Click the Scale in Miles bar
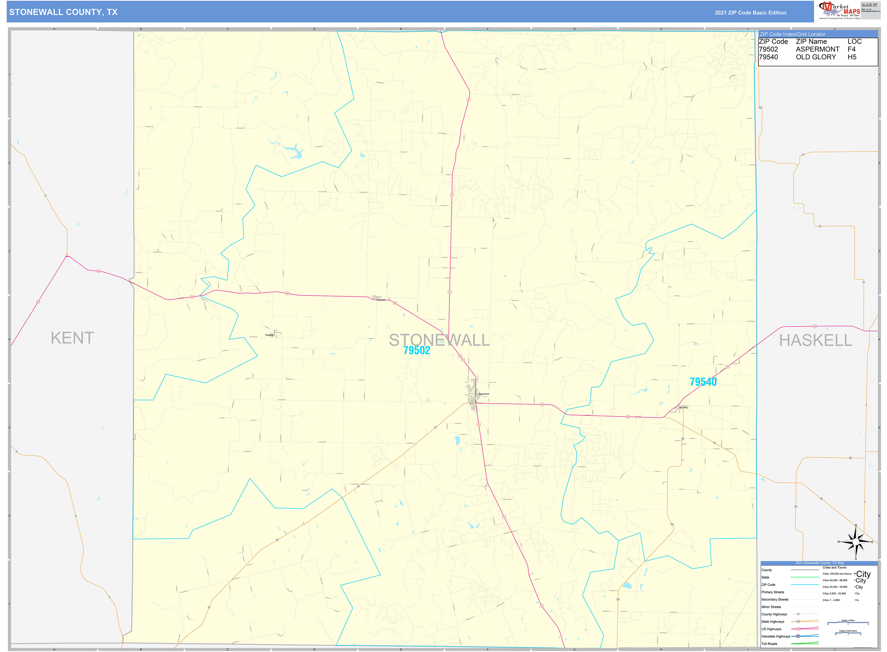Image resolution: width=887 pixels, height=652 pixels. [x=848, y=622]
